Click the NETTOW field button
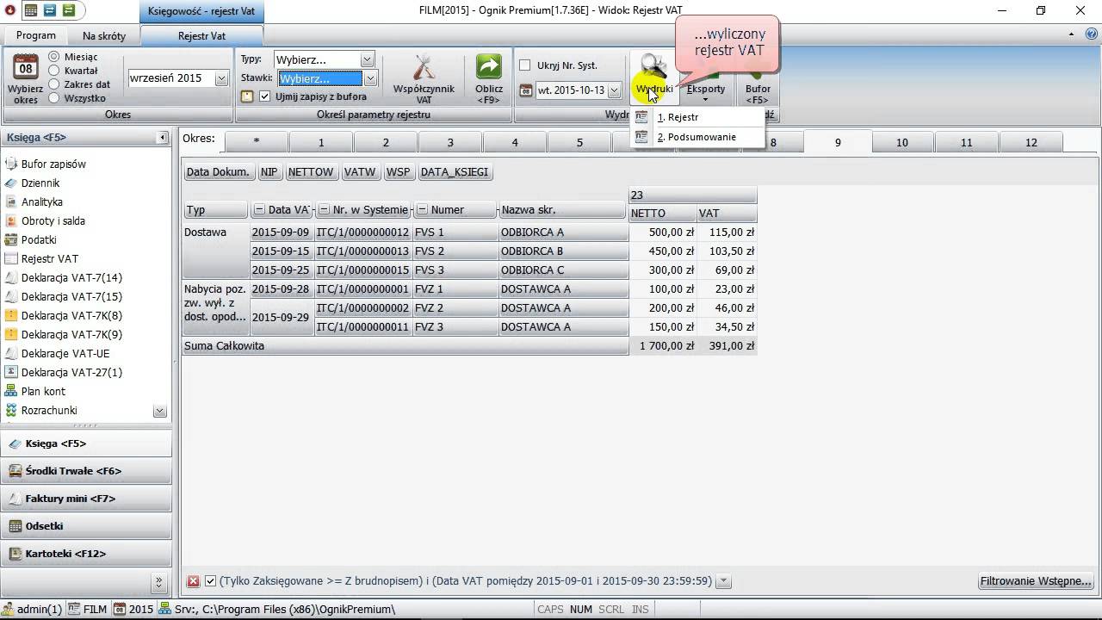 click(x=311, y=172)
